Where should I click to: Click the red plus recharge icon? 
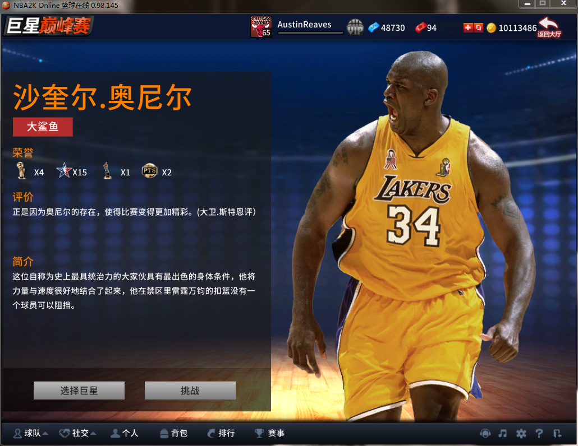pyautogui.click(x=468, y=27)
